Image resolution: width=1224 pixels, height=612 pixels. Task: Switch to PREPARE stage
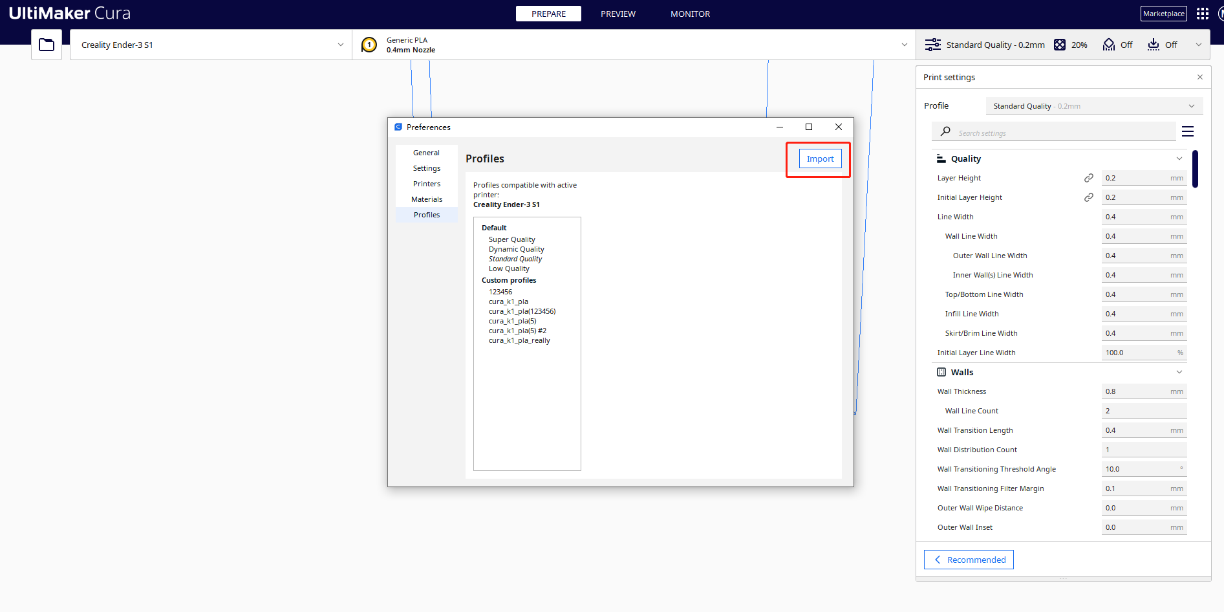(x=548, y=14)
